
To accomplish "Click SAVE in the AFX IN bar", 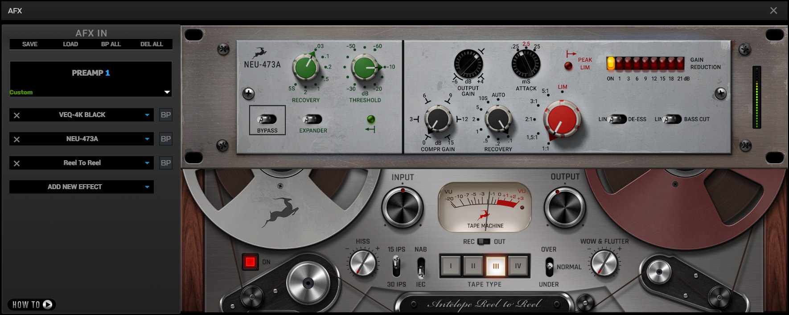I will tap(30, 44).
